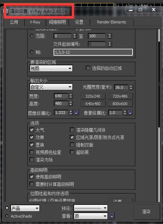Enable 视频颜色检查 checkbox
Viewport: 163px width, 224px height.
[x=32, y=152]
